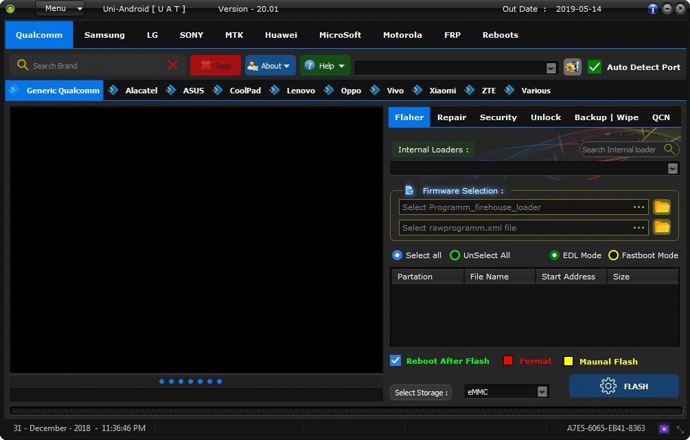
Task: Open the Menu dropdown
Action: click(x=60, y=8)
